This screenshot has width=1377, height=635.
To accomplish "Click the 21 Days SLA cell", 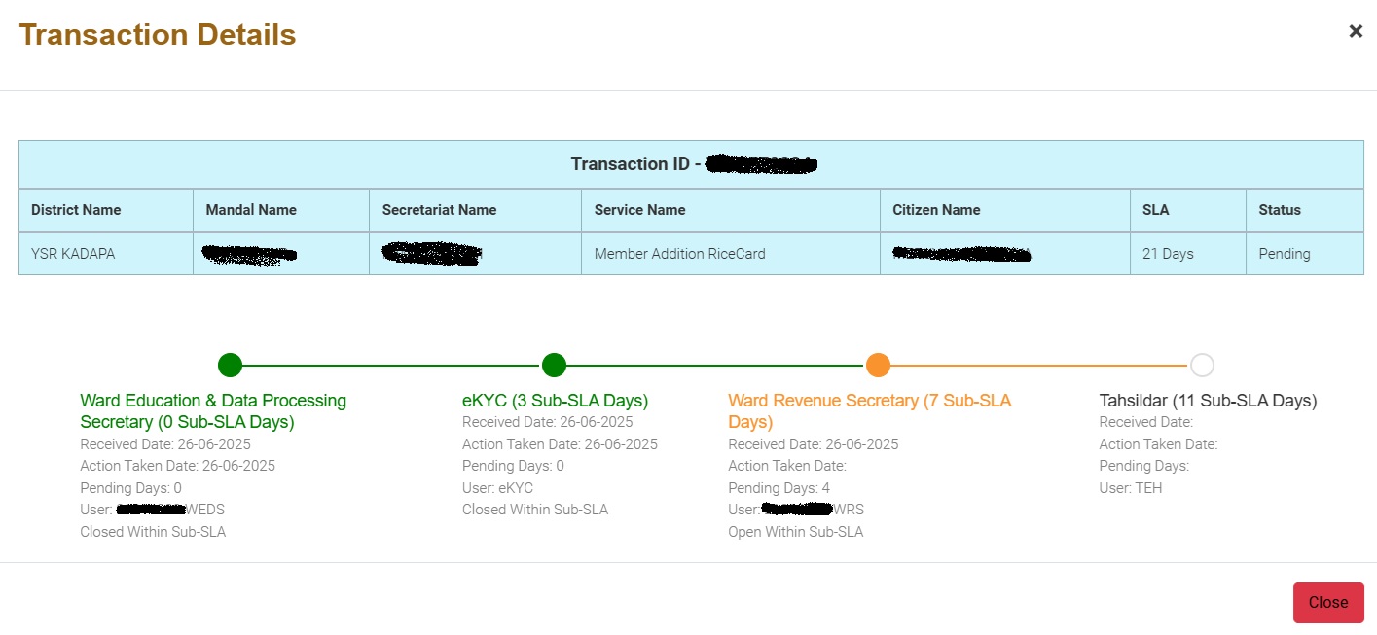I will point(1168,254).
